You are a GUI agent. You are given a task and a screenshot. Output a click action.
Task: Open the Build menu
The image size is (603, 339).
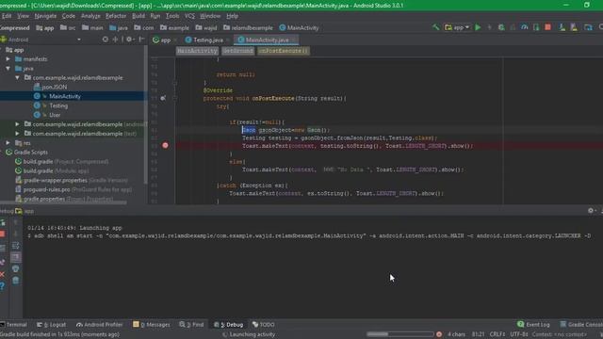(x=139, y=16)
